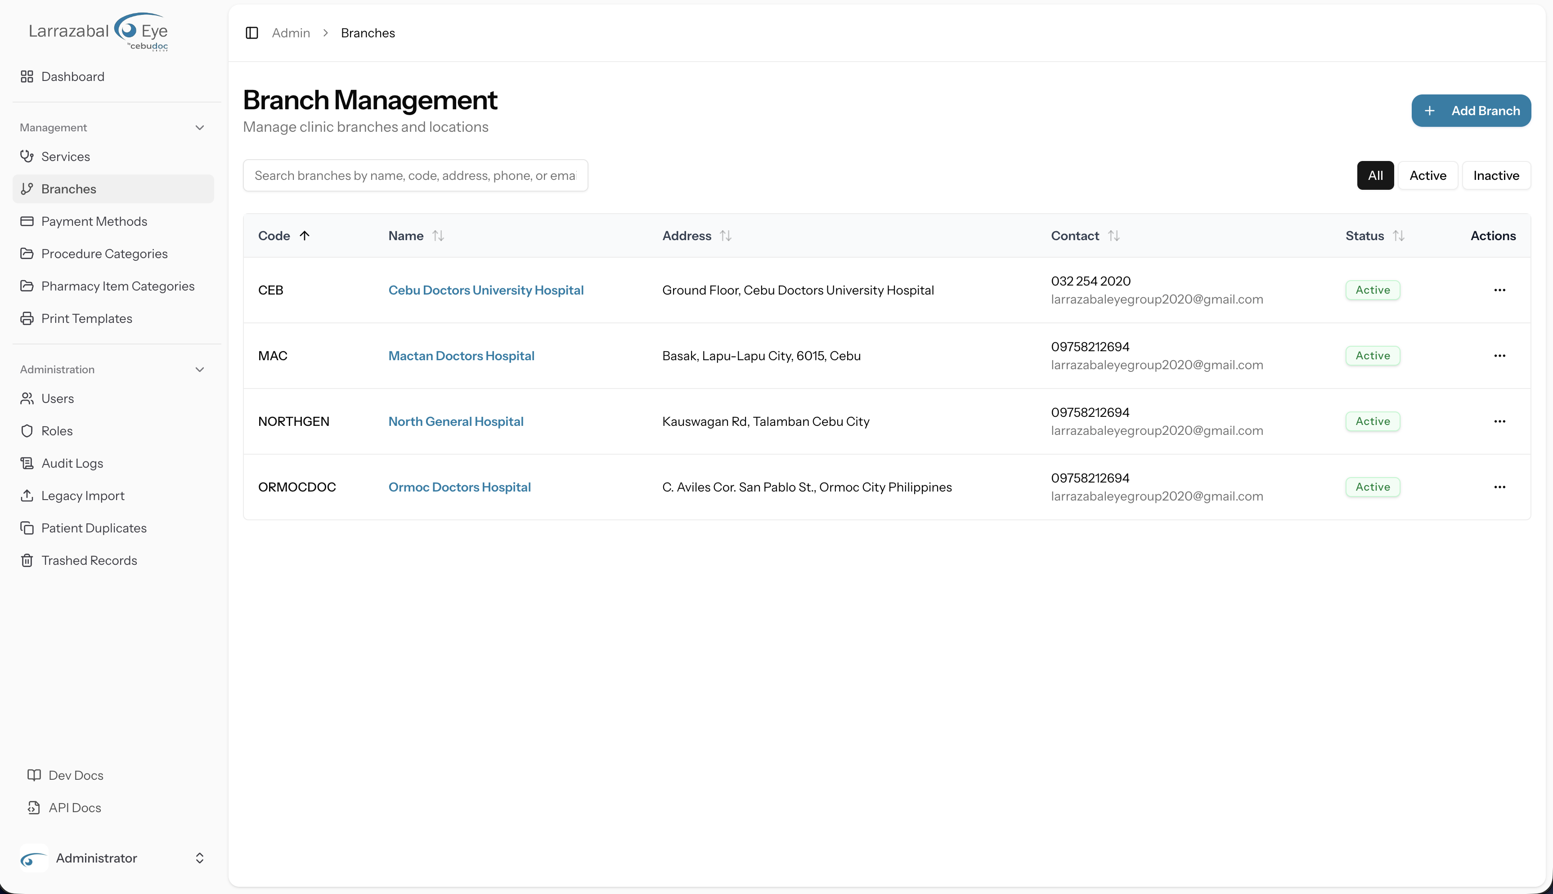Open Mactan Doctors Hospital link
Screen dimensions: 1553x894
point(461,356)
